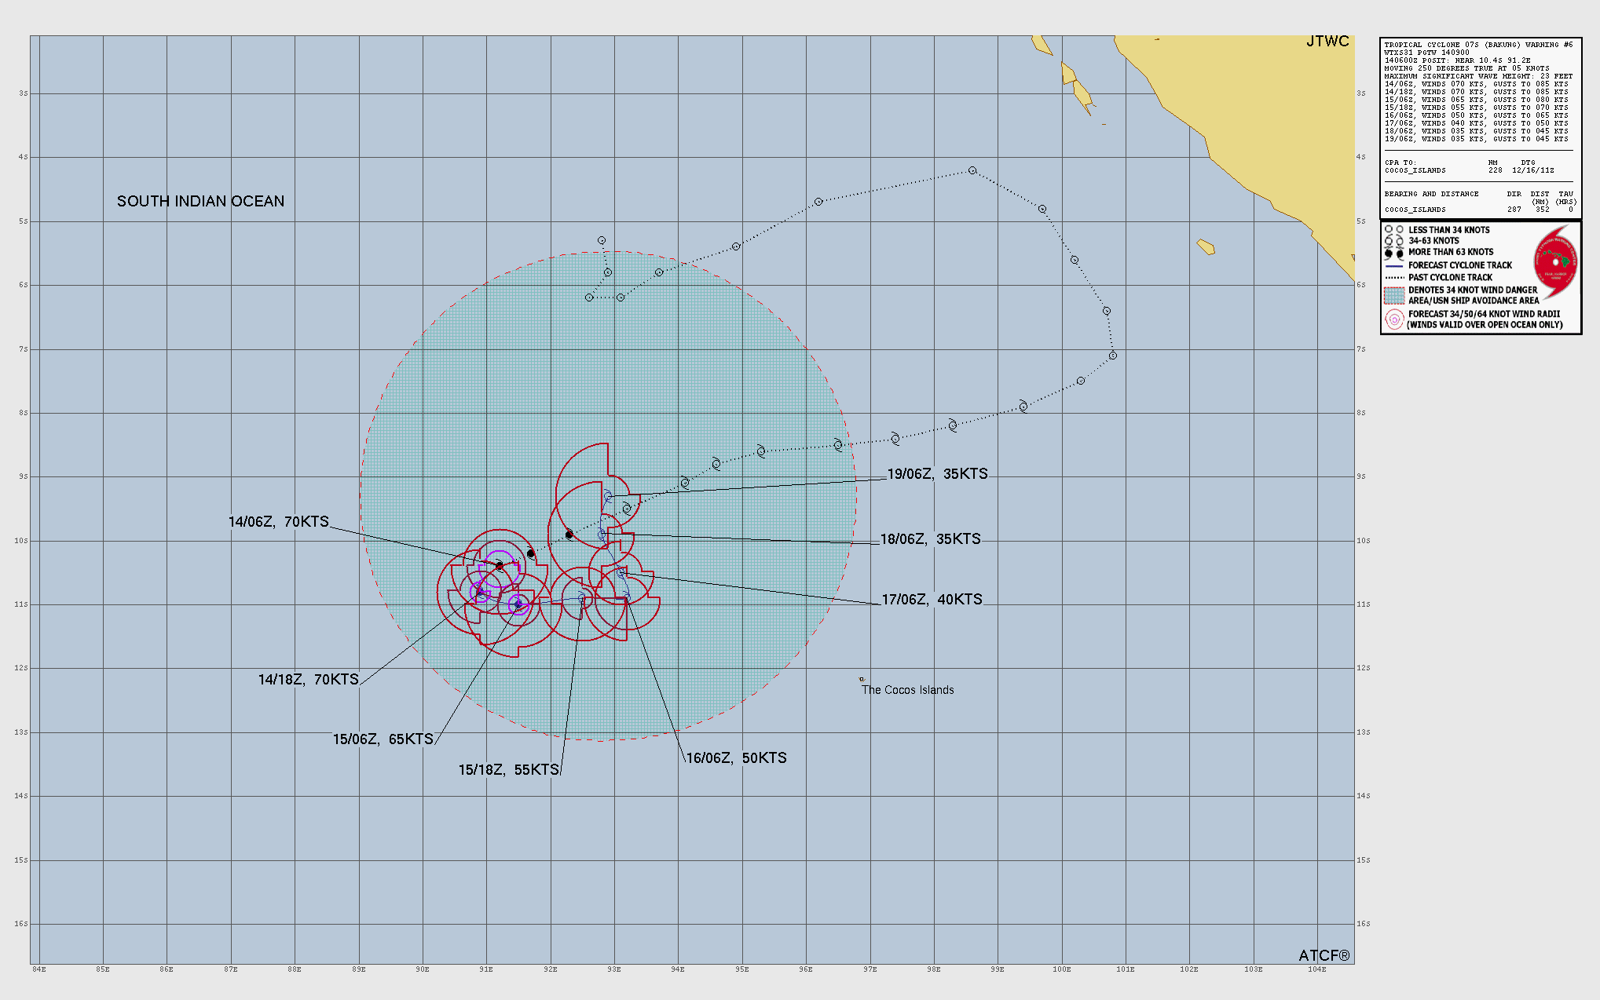Click the ATCF® label at bottom right of map
Screen dimensions: 1600x1000
(x=1324, y=955)
